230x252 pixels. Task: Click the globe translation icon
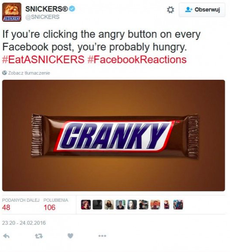4,73
